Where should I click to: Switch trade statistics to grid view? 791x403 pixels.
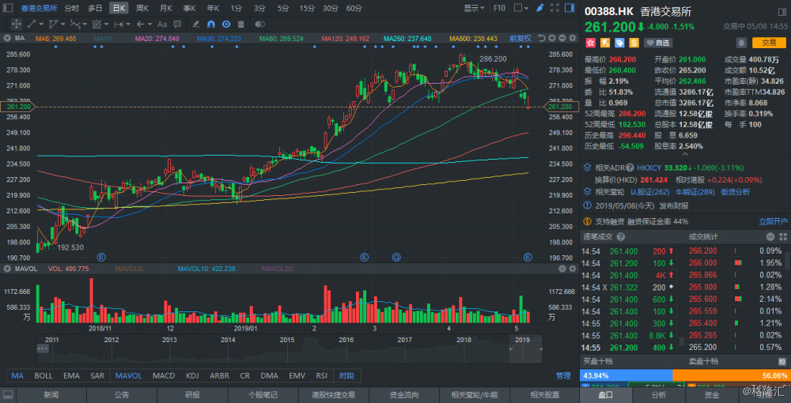[x=783, y=237]
